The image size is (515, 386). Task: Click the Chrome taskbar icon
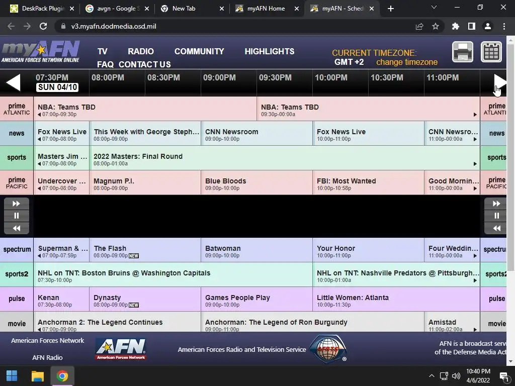[x=62, y=376]
